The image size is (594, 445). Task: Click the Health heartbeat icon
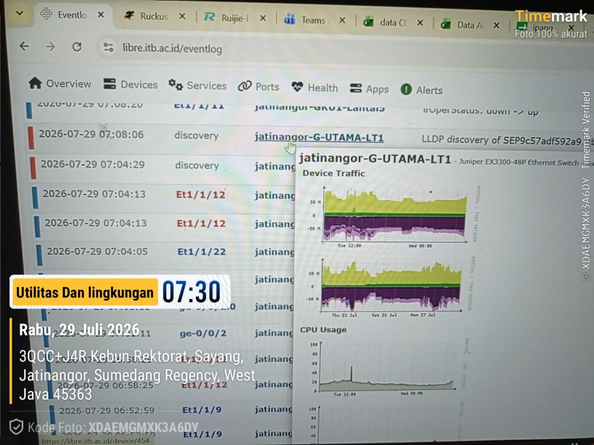[298, 87]
